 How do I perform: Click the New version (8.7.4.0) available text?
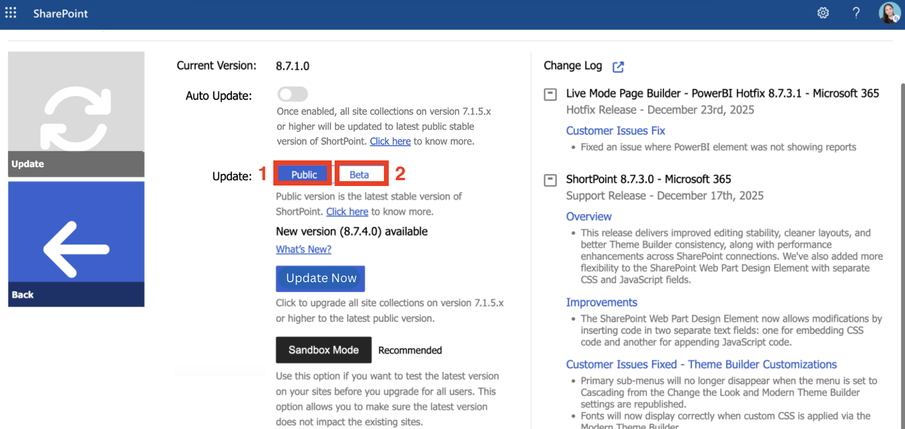[x=352, y=231]
